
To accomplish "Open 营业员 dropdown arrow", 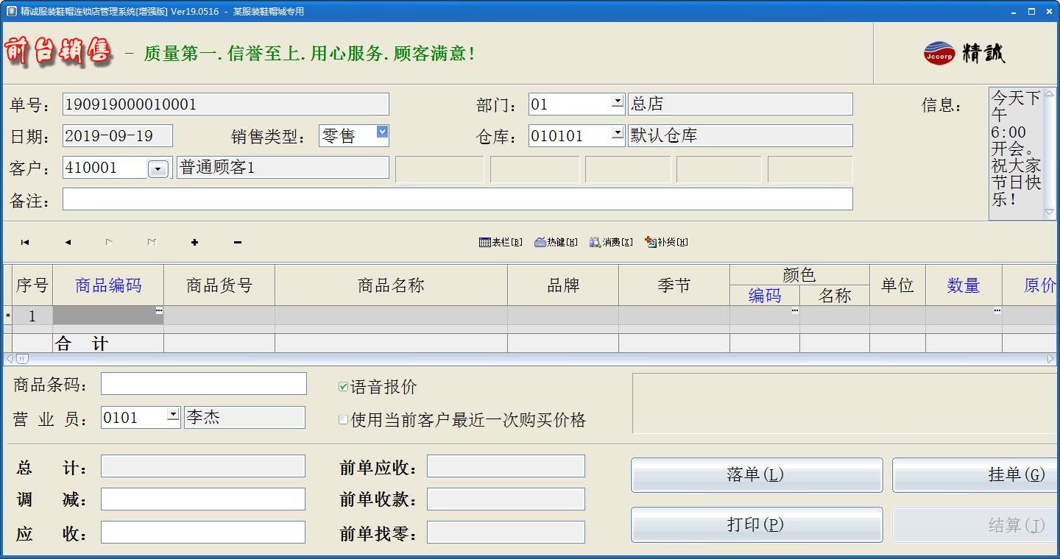I will coord(173,415).
